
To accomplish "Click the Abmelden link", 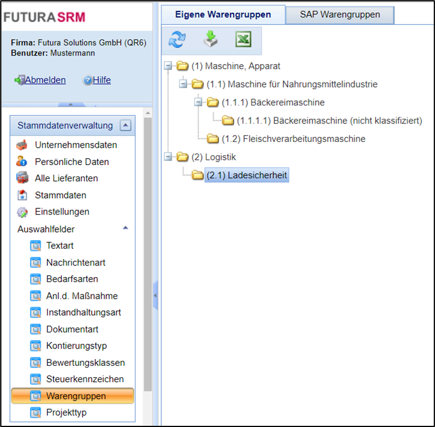I will click(45, 80).
